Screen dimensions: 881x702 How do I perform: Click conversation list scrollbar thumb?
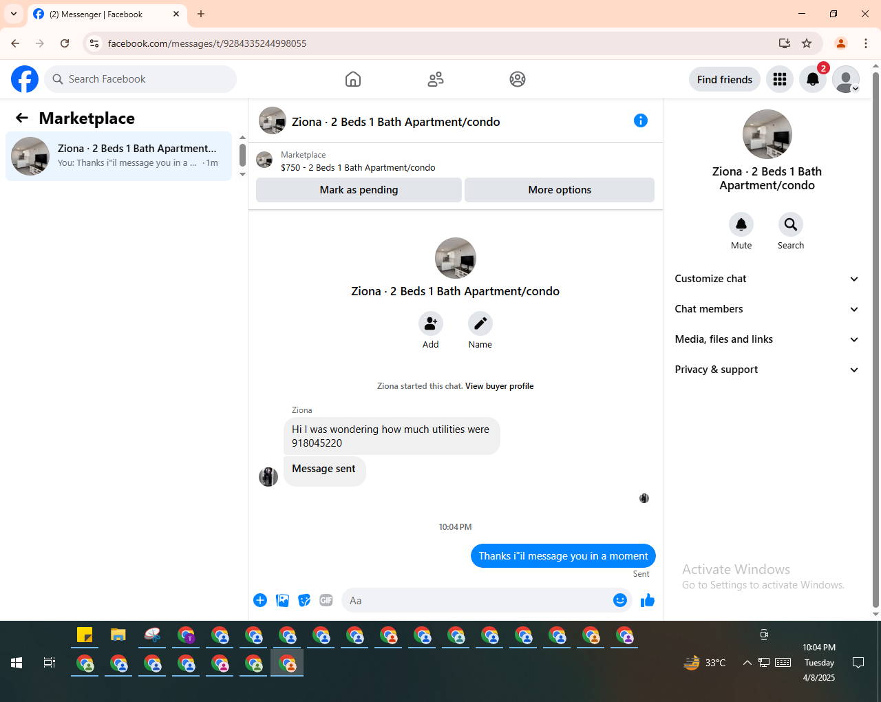coord(242,155)
